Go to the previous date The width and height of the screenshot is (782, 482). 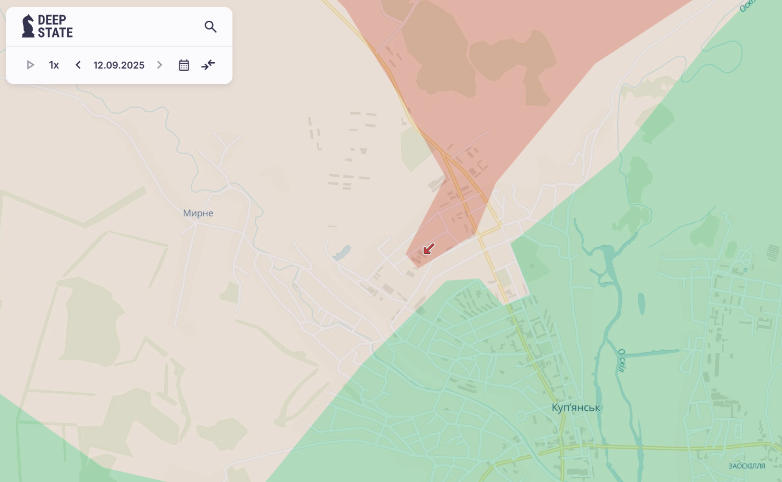pos(78,65)
